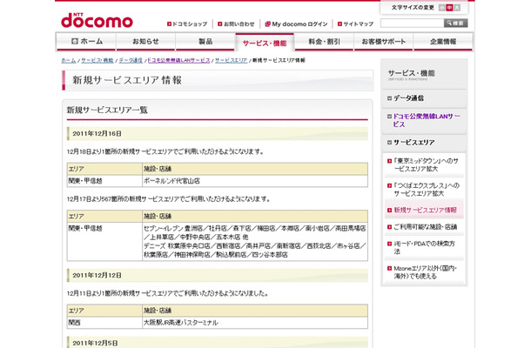Click サービス・機能 in the breadcrumb
The width and height of the screenshot is (531, 348).
coord(97,60)
